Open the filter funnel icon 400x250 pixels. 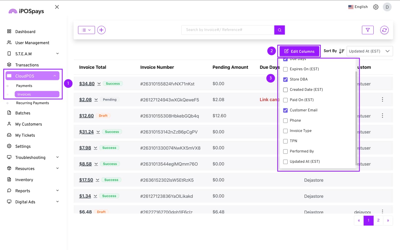click(x=367, y=30)
